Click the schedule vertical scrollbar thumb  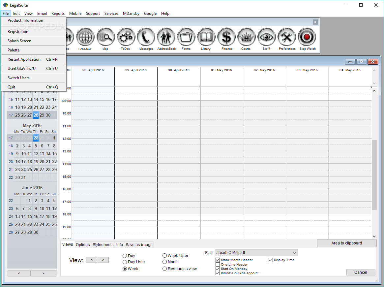[374, 175]
